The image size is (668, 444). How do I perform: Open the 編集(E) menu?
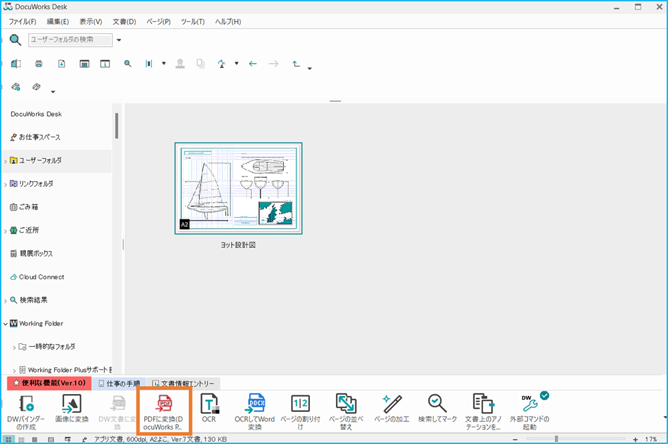57,22
